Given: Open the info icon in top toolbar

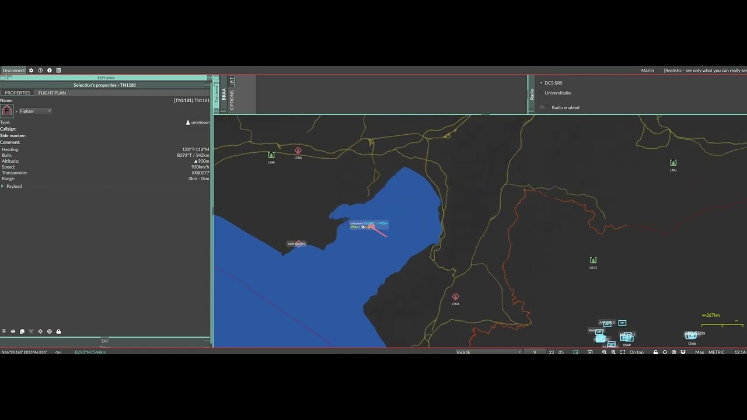Looking at the screenshot, I should click(x=50, y=70).
